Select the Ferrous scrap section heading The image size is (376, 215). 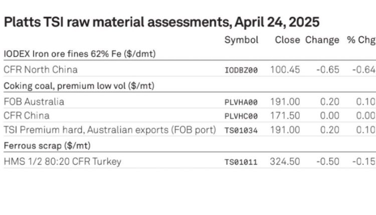(47, 145)
